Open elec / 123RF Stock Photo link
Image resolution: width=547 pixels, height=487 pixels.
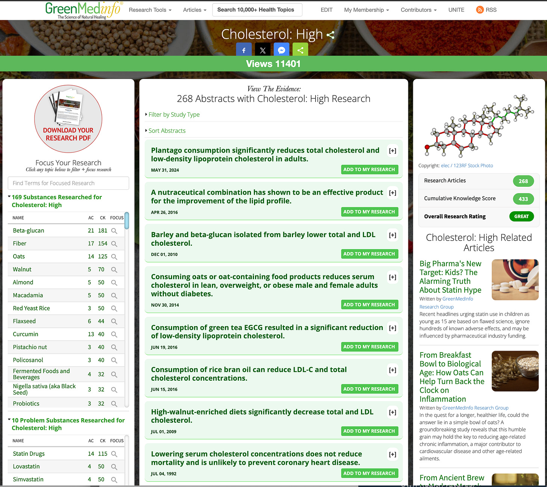pos(467,166)
